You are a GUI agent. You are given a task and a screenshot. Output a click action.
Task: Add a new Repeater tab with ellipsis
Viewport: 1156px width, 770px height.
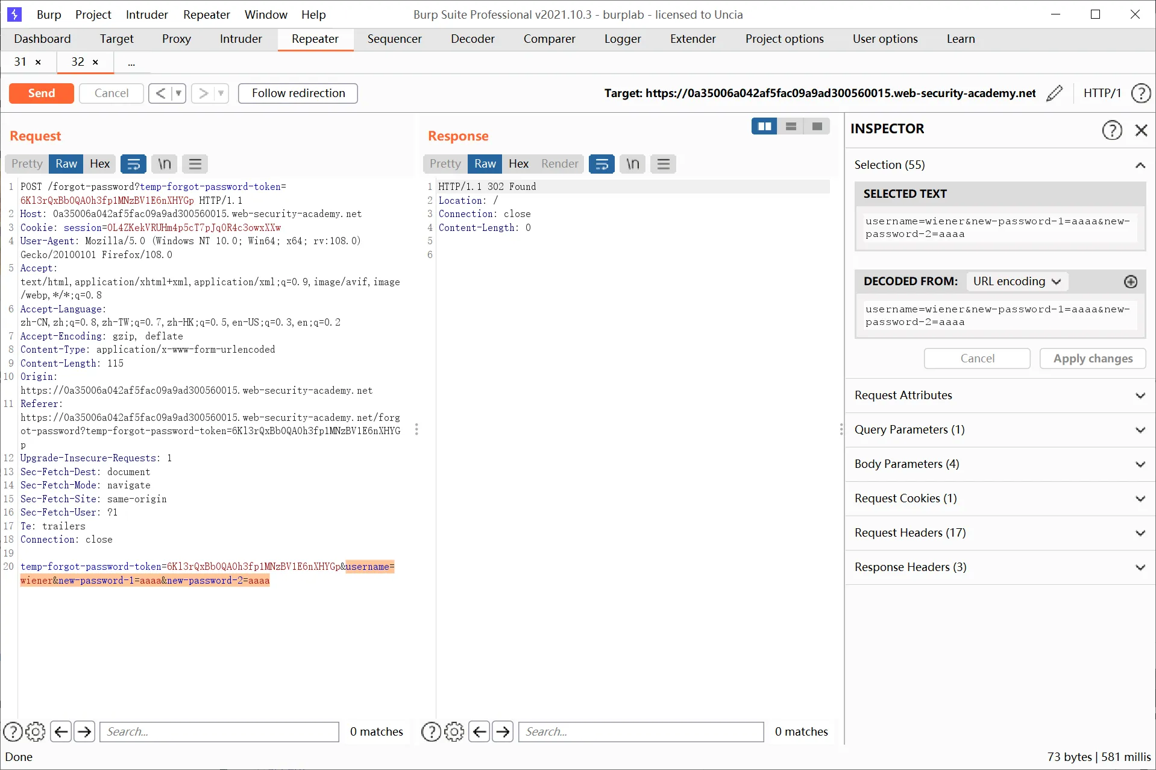[131, 62]
